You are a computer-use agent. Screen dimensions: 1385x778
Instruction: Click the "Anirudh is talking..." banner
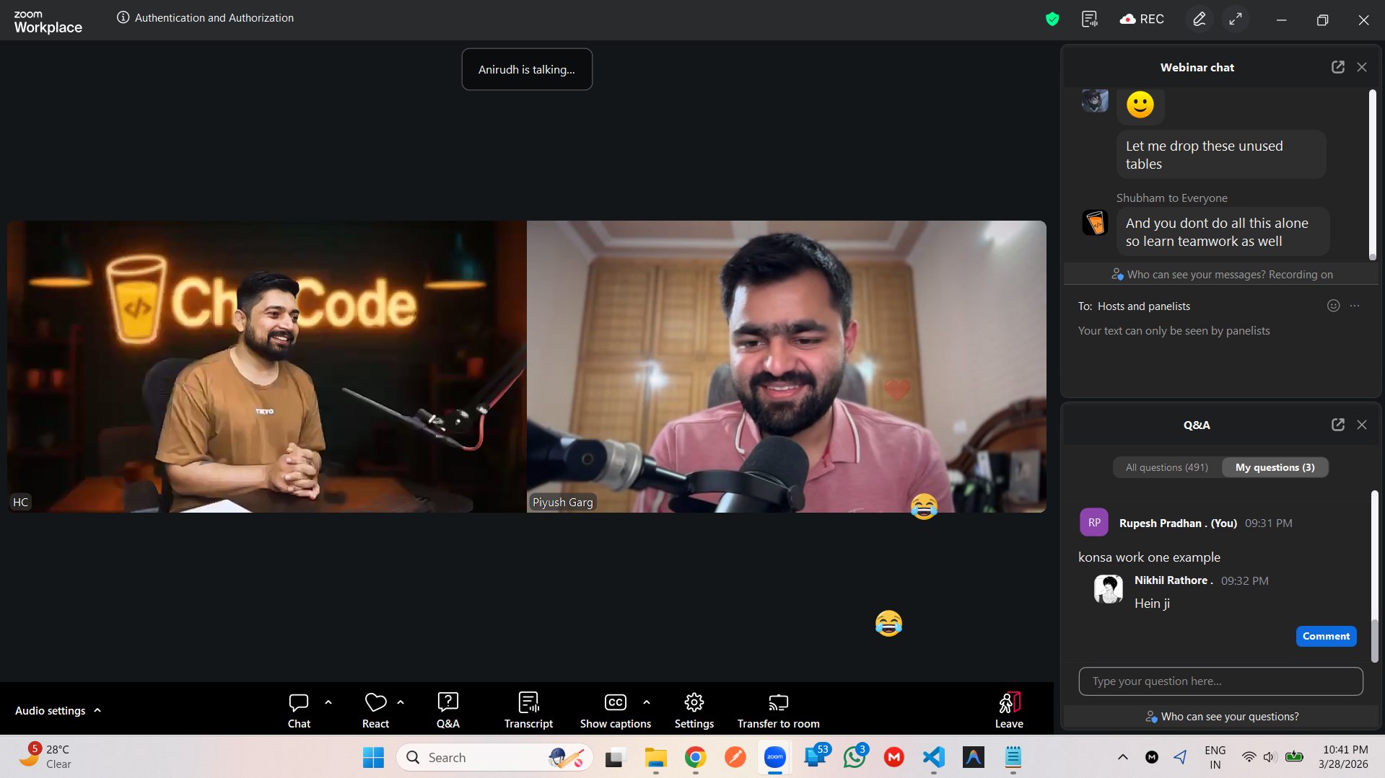tap(527, 69)
